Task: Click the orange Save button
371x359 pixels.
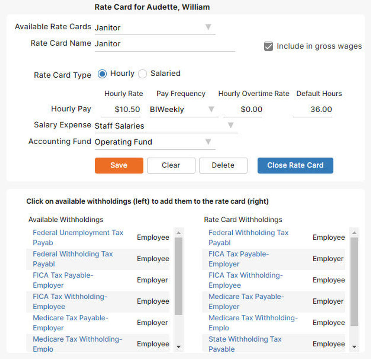Action: [119, 165]
